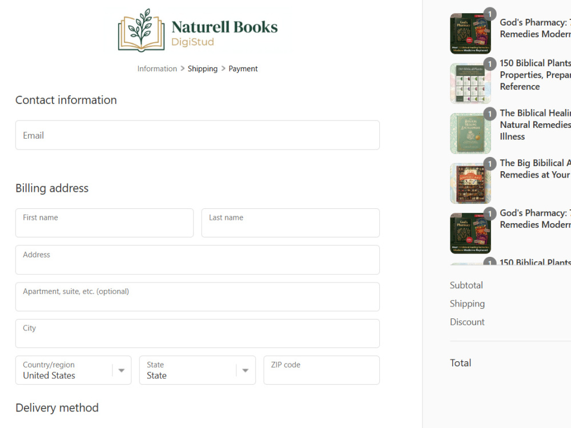Click the chevron between Information and Shipping

pyautogui.click(x=183, y=68)
